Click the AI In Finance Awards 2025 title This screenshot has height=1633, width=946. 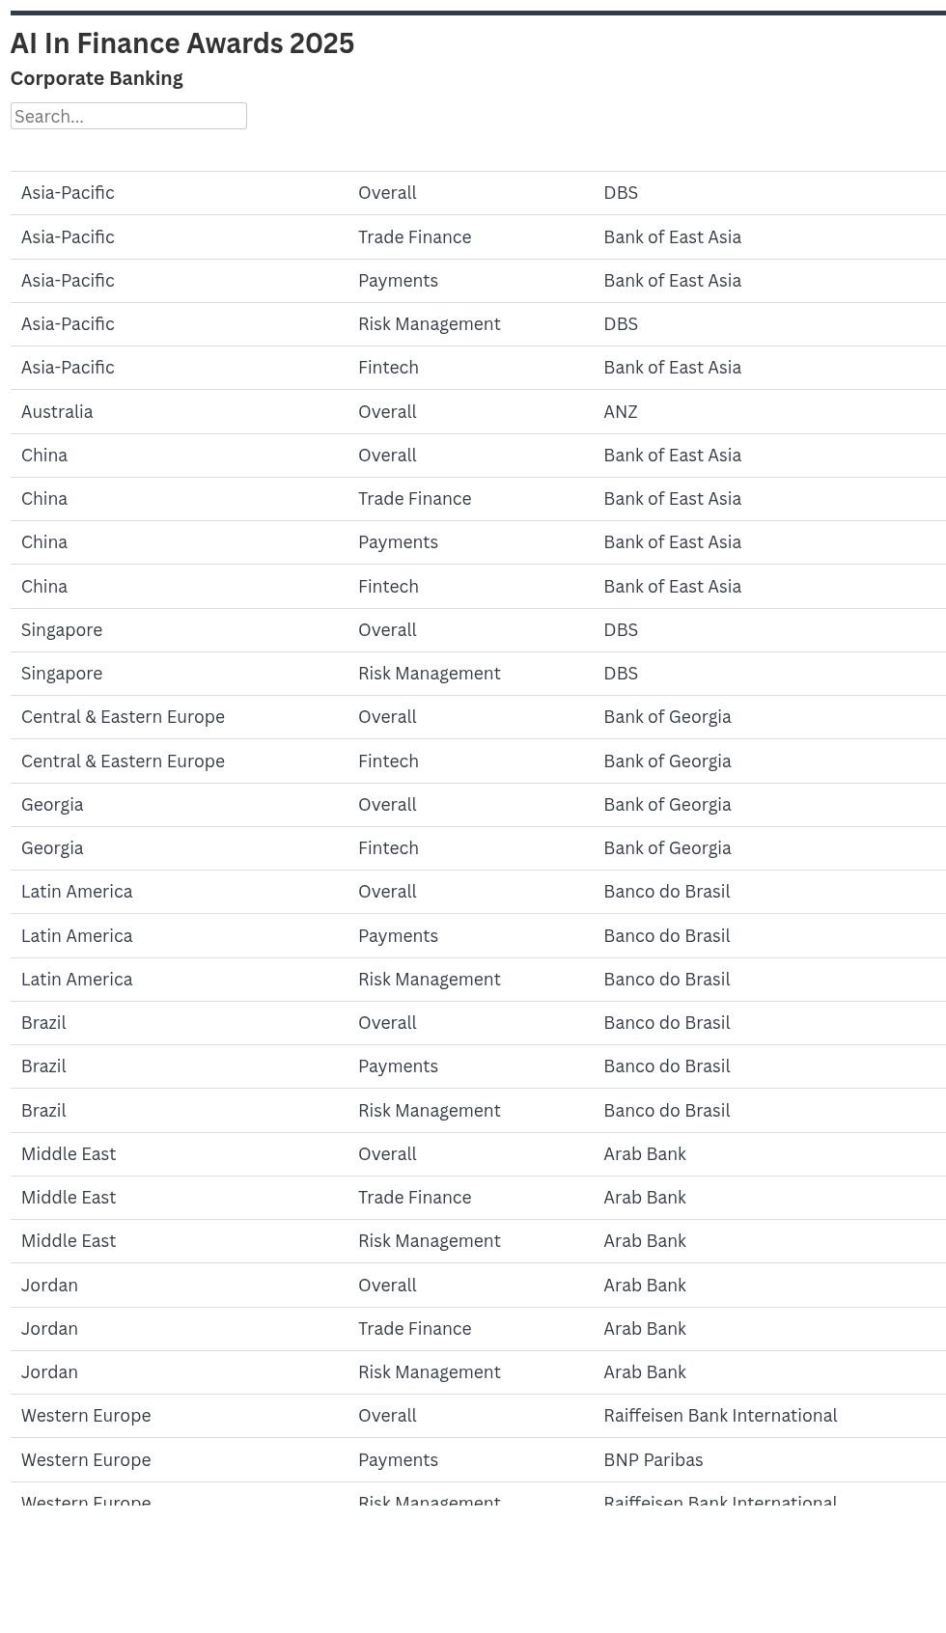[x=182, y=42]
